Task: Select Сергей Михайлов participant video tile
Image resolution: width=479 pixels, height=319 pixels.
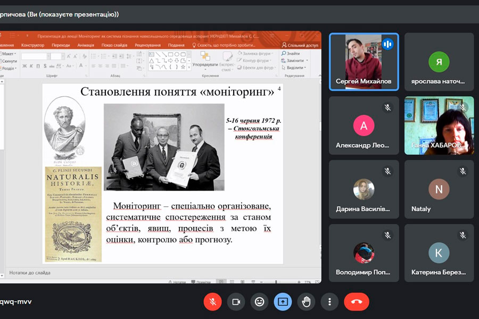Action: pos(364,62)
